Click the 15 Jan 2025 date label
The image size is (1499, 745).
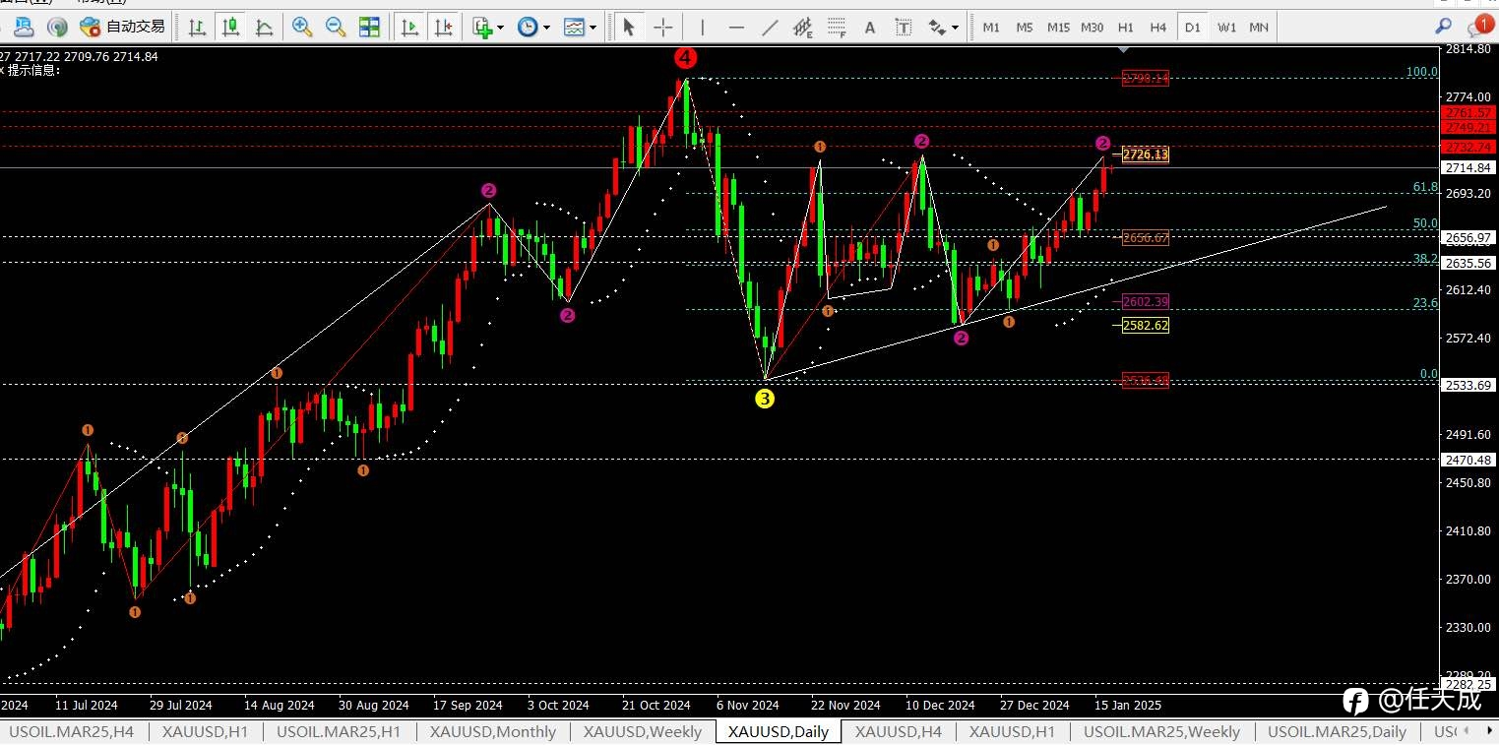pos(1129,706)
